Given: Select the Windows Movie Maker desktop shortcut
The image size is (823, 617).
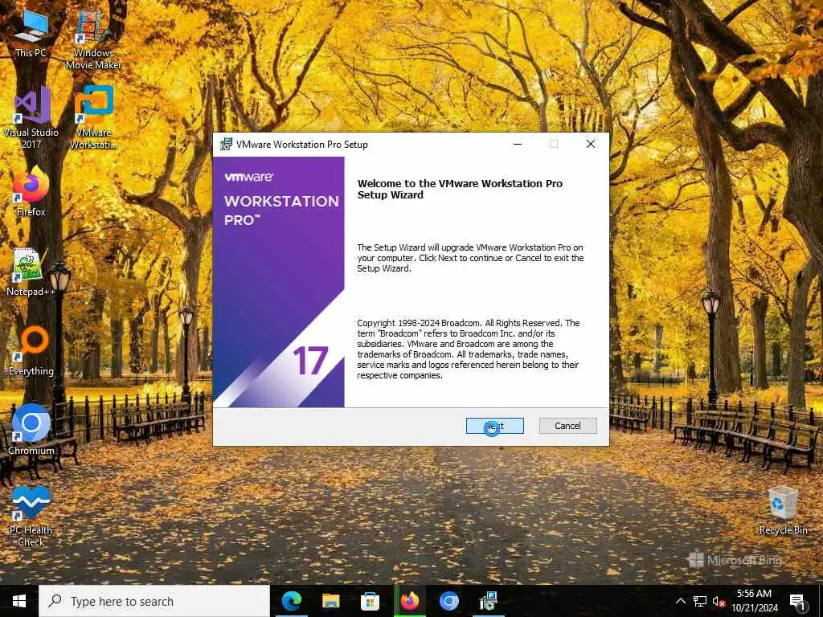Looking at the screenshot, I should point(93,40).
